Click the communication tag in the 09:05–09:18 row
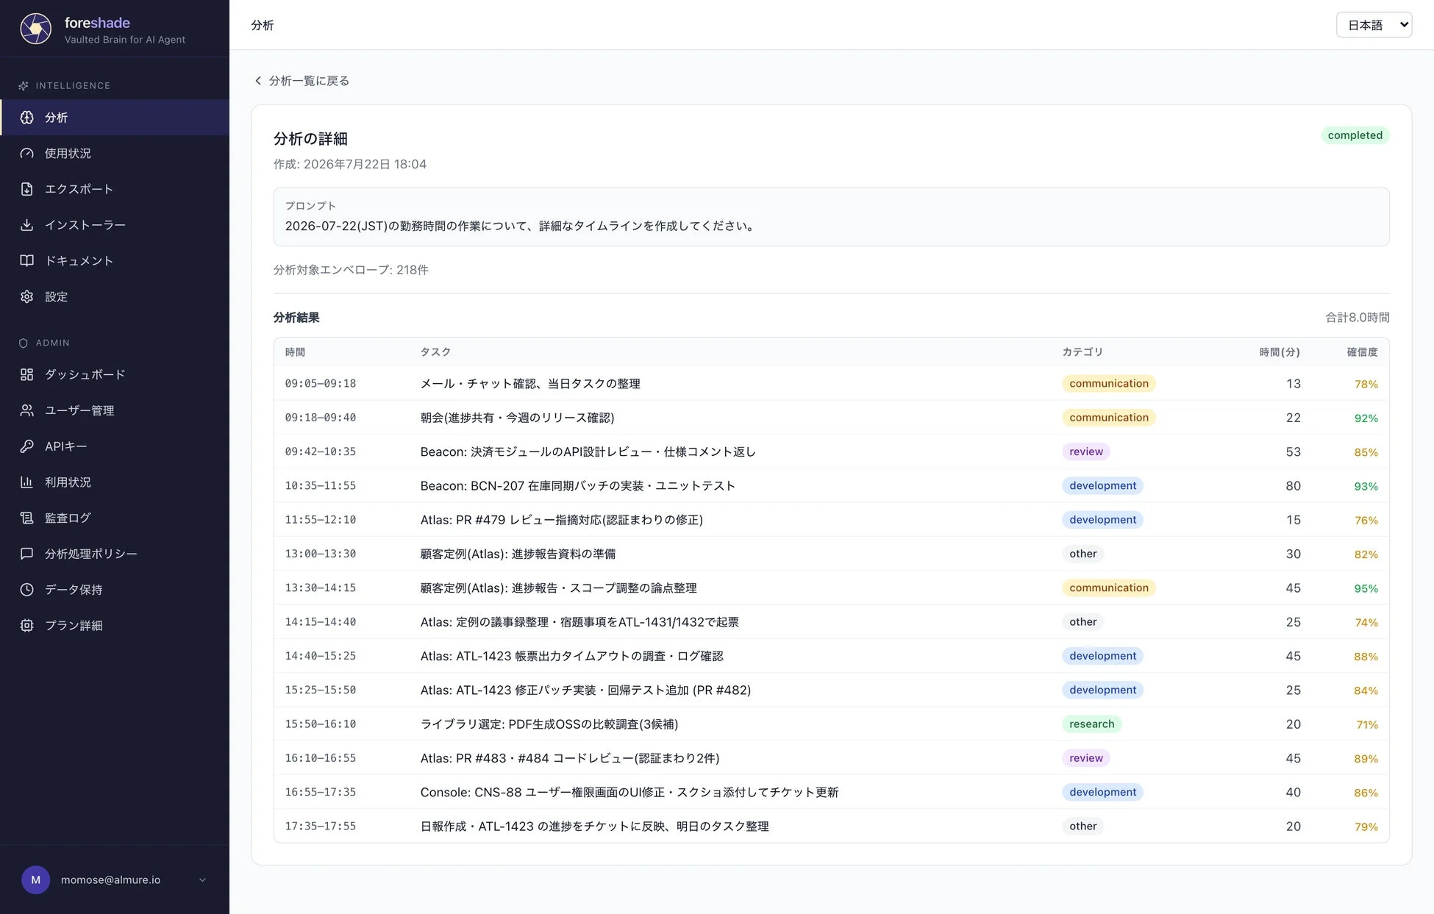Screen dimensions: 1434x914 tap(1108, 384)
